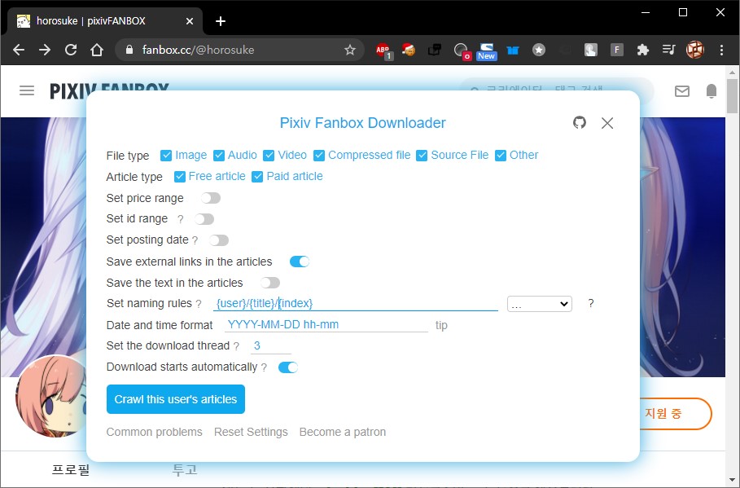Click the 지원 중 supporting button

tap(676, 414)
